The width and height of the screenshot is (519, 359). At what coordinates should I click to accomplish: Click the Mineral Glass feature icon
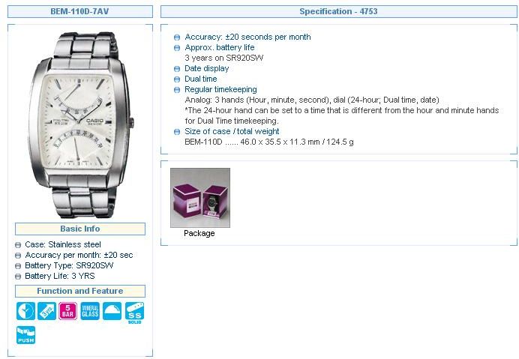90,311
